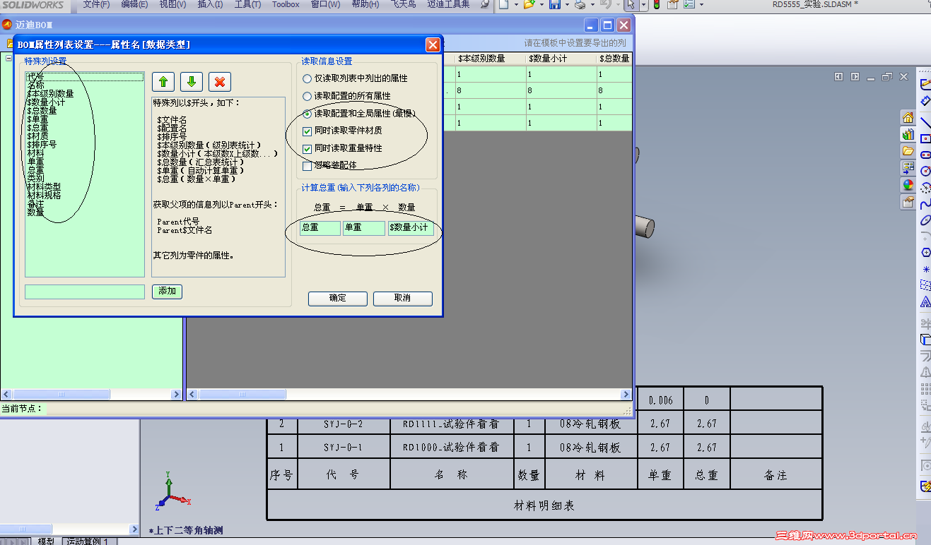This screenshot has width=931, height=545.
Task: Click the 取消 button
Action: click(x=402, y=298)
